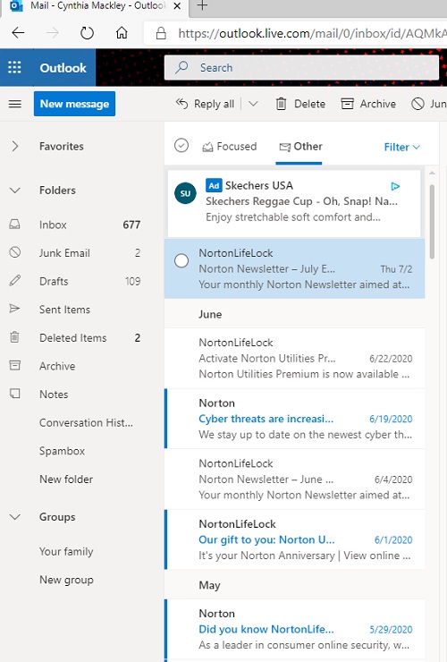Open the Spambox folder

pos(62,451)
